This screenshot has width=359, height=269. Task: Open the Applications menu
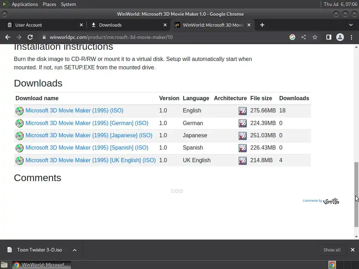25,4
